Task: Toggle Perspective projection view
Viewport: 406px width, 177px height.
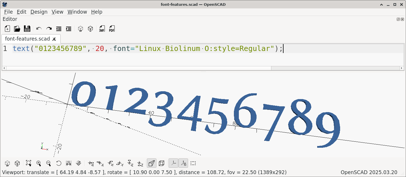Action: (151, 163)
